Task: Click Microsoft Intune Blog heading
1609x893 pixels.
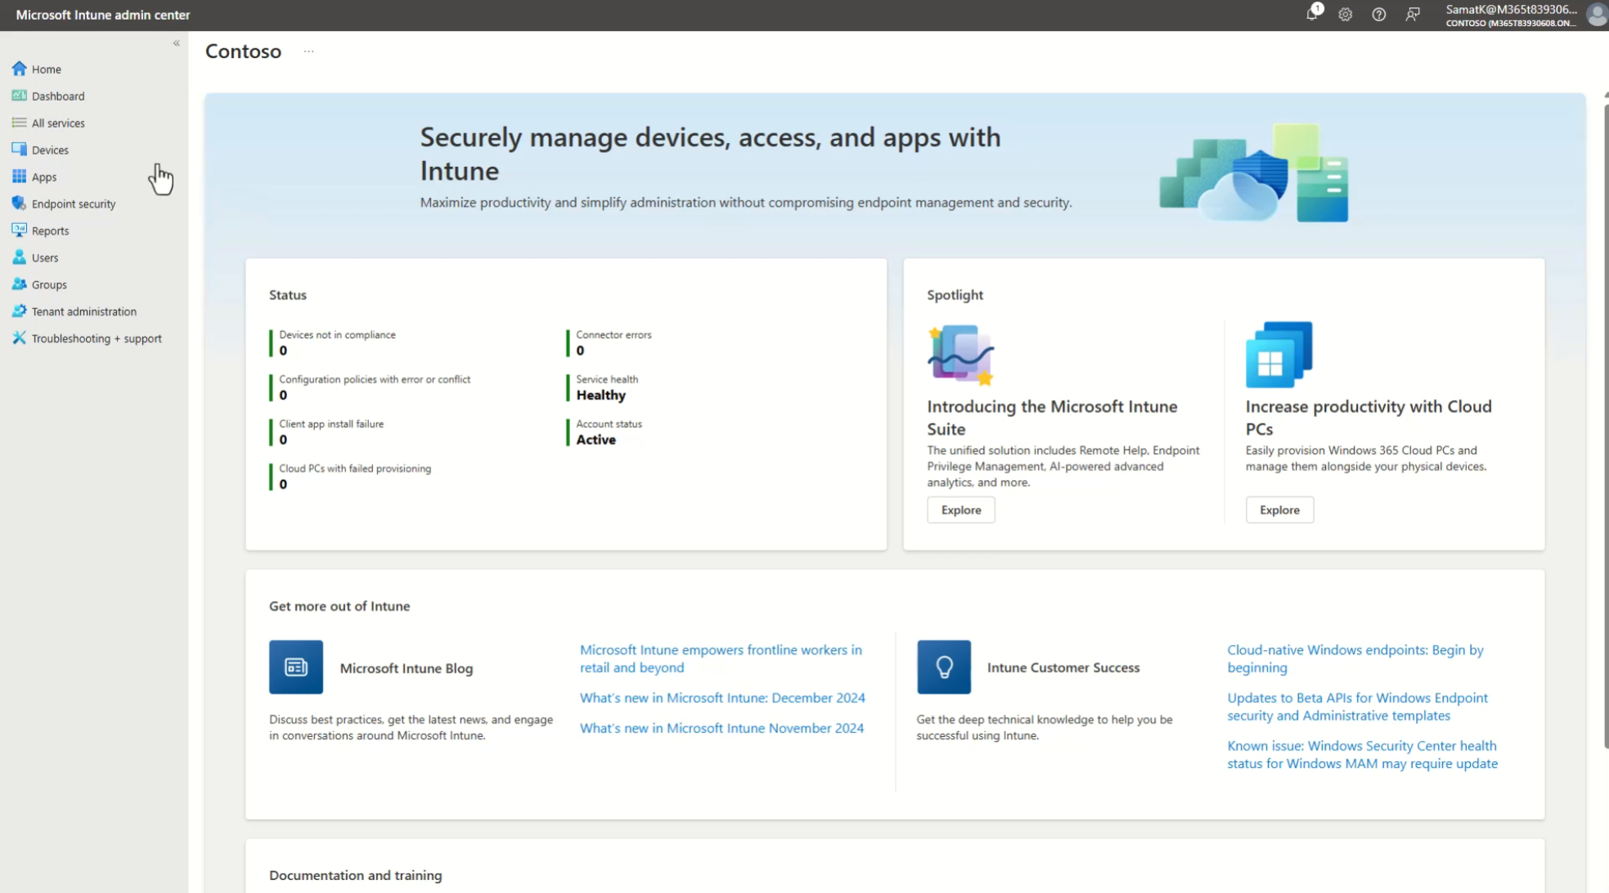Action: 407,668
